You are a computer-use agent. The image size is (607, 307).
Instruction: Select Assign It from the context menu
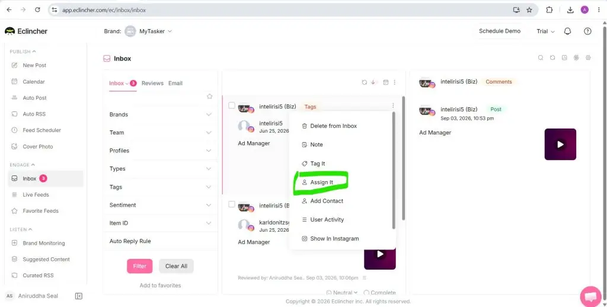point(317,183)
